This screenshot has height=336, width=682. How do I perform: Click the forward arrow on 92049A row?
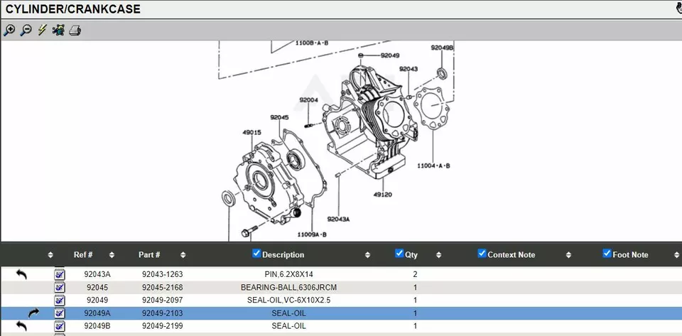point(33,313)
